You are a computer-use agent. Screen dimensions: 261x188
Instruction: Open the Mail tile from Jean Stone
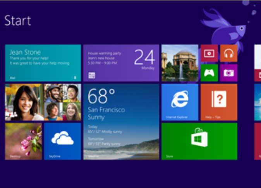tap(43, 63)
